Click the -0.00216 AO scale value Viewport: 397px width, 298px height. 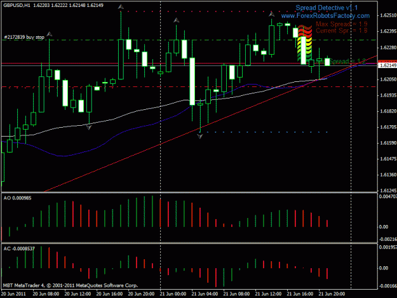(387, 240)
